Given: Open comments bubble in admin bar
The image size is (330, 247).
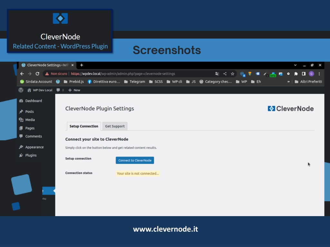Looking at the screenshot, I should (x=60, y=90).
